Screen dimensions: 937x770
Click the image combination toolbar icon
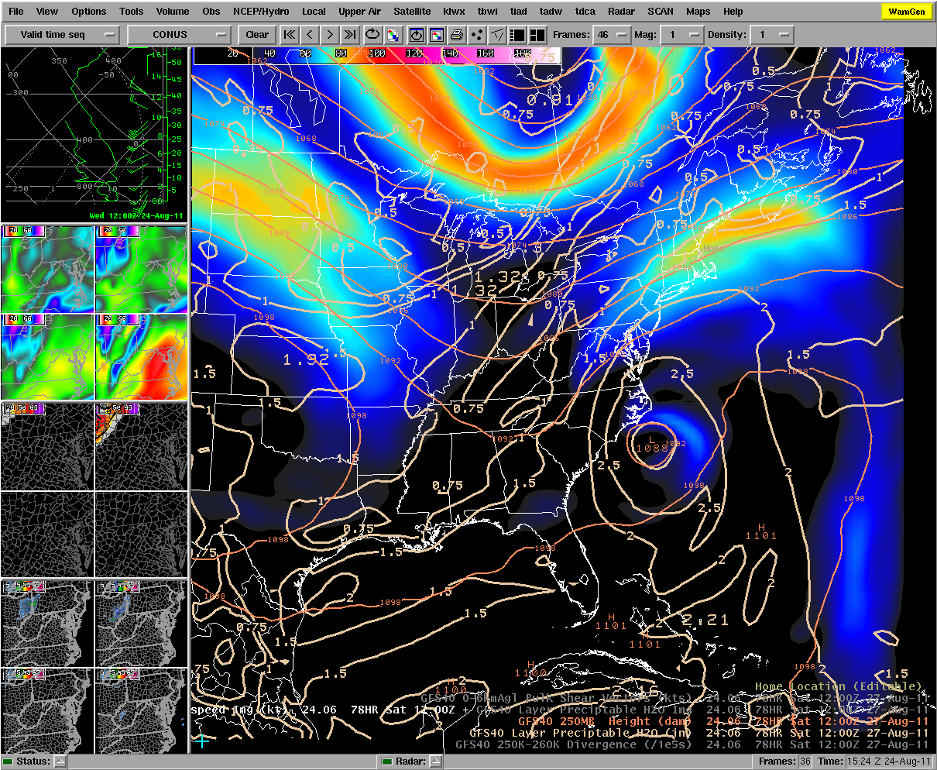coord(393,35)
